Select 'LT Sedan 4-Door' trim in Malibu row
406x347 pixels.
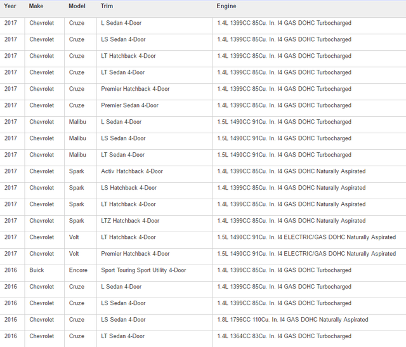pos(122,155)
